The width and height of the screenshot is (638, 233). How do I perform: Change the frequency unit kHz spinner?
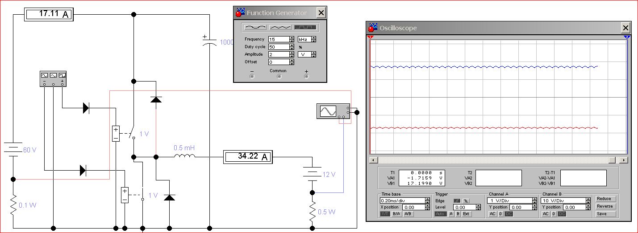[313, 39]
